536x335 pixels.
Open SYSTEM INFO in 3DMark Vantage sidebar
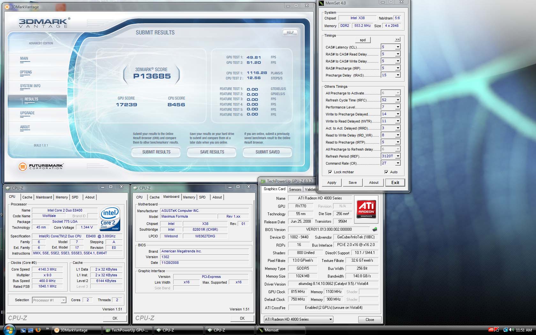pos(30,86)
